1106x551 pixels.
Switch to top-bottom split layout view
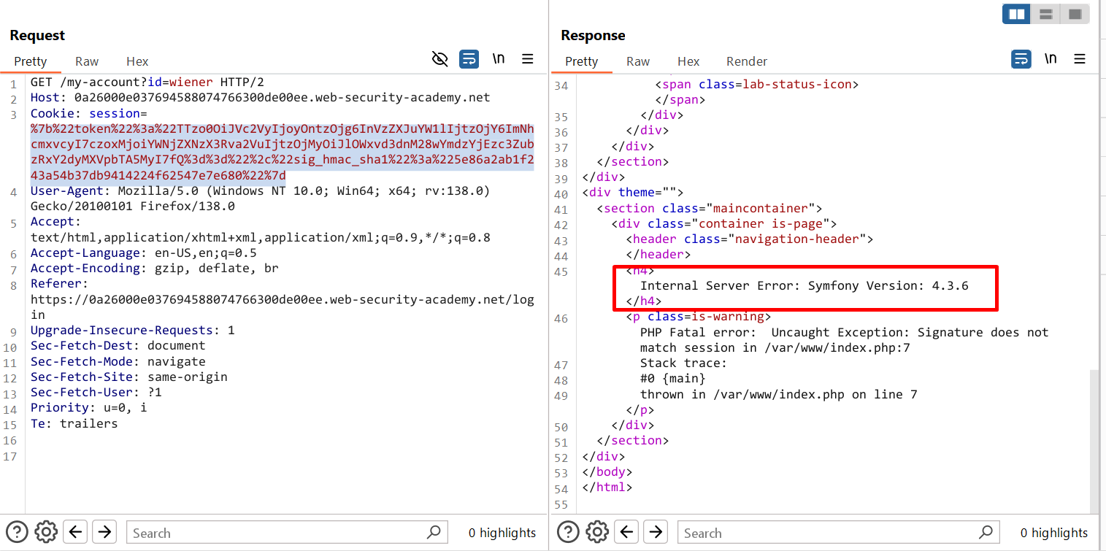[x=1045, y=14]
